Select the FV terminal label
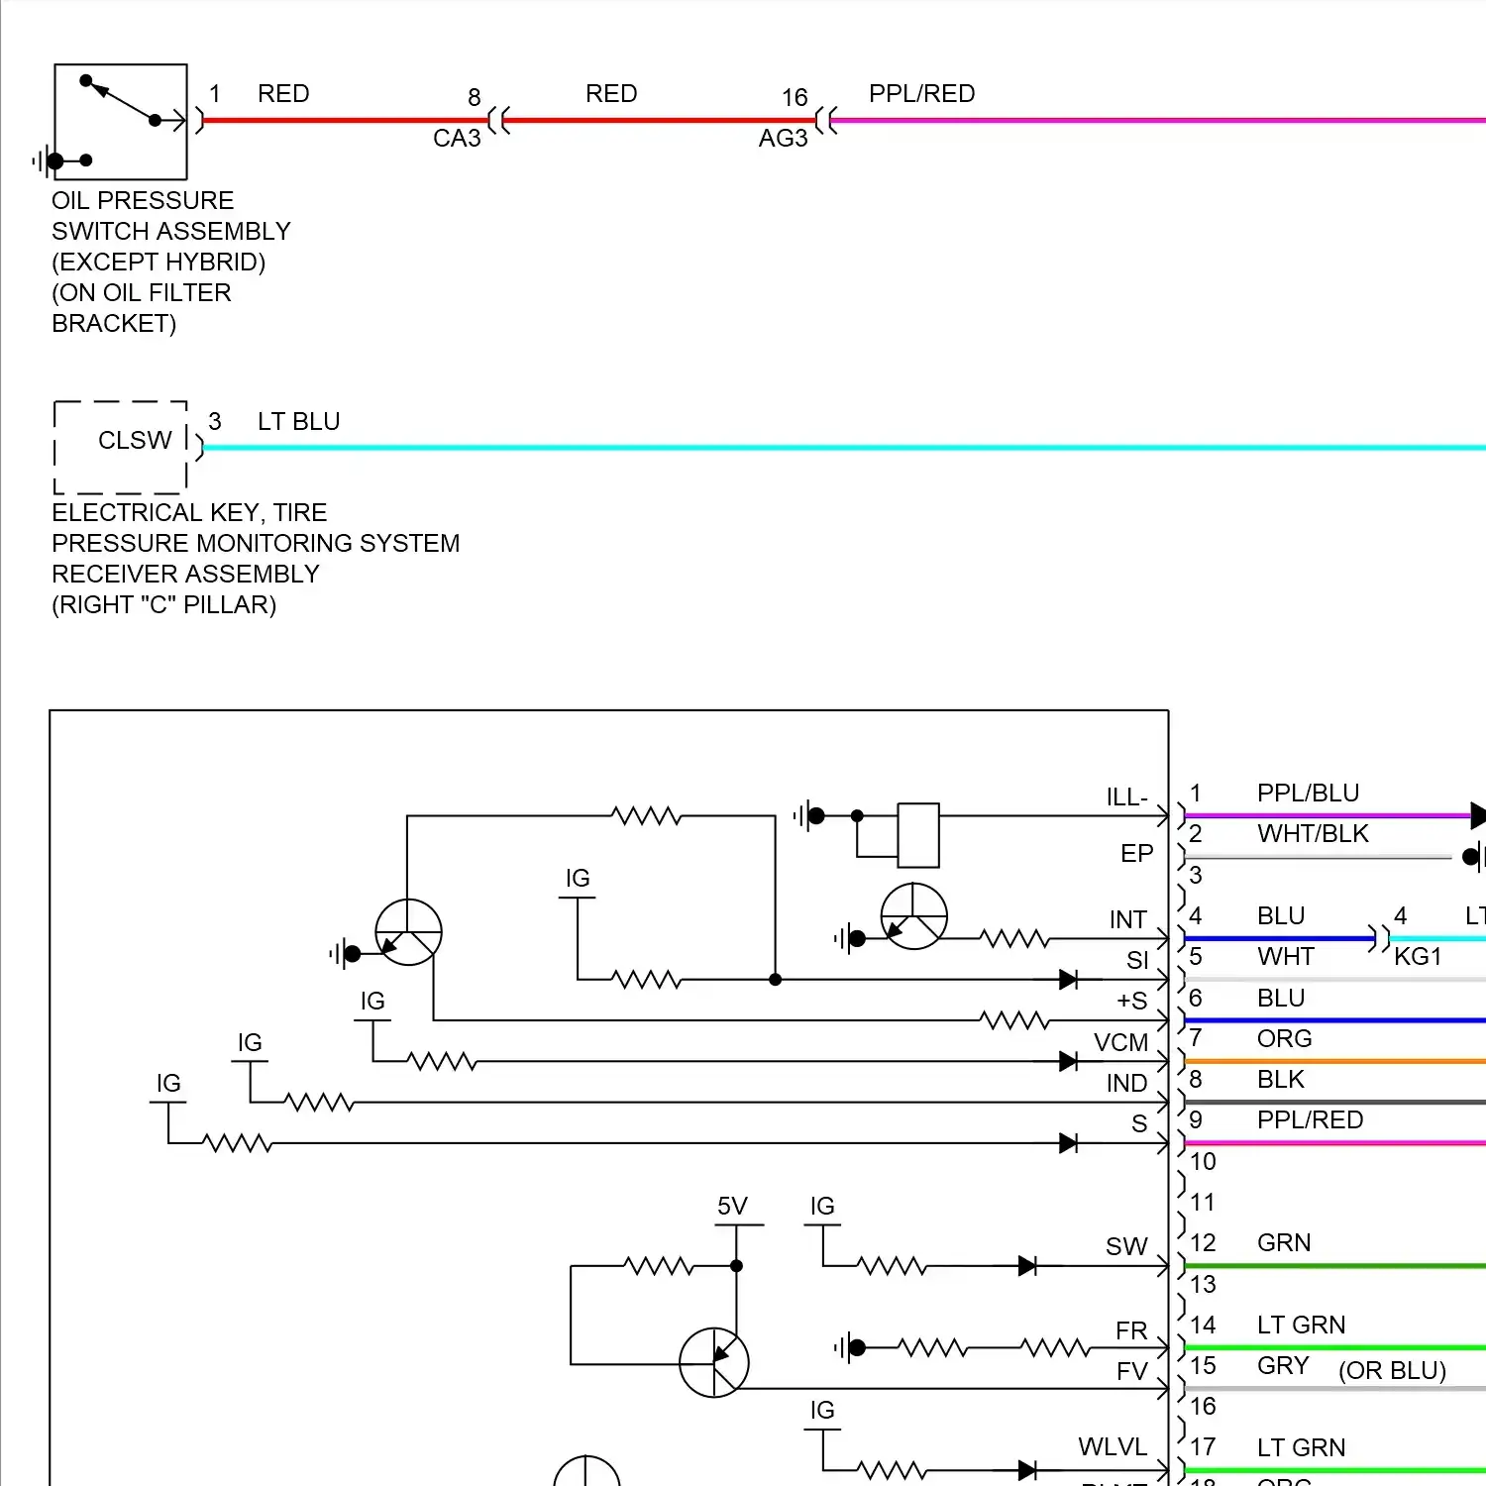 click(1131, 1371)
